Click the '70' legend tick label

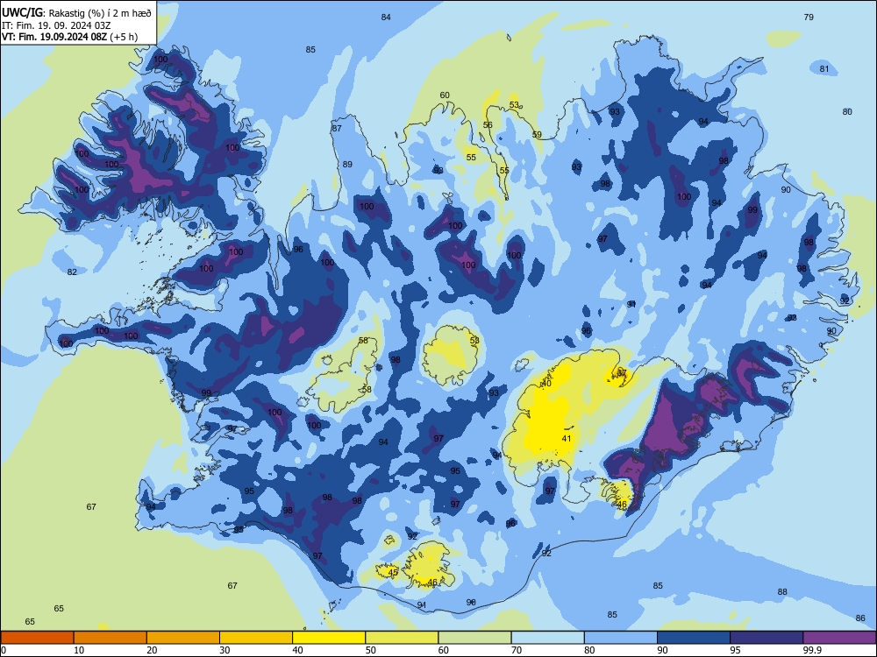[x=517, y=650]
